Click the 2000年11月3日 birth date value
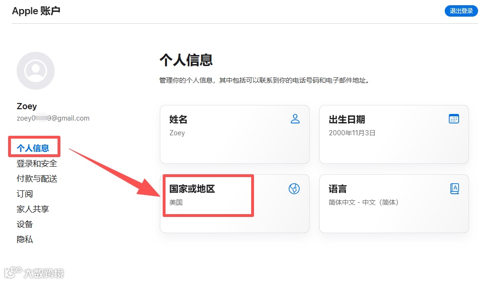 click(352, 133)
